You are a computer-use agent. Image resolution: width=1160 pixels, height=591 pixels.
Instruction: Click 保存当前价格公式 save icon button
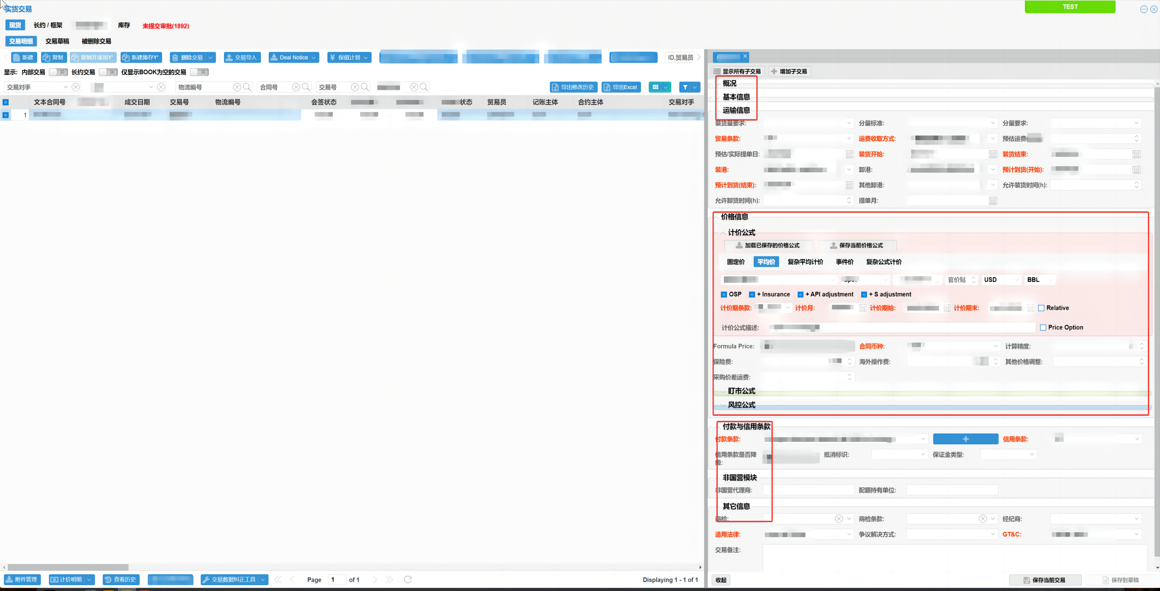tap(857, 245)
